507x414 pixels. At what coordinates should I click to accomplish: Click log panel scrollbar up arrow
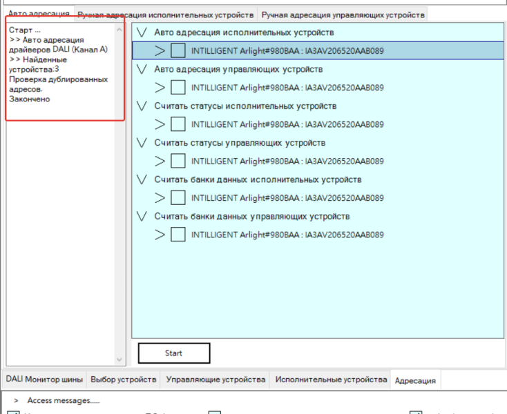pos(119,30)
